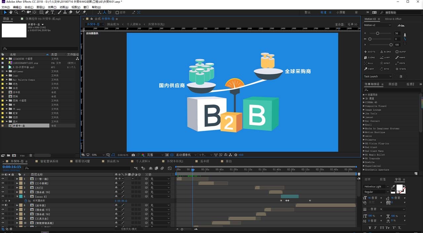Toggle visibility of layer 6 后半段

(x=3, y=205)
